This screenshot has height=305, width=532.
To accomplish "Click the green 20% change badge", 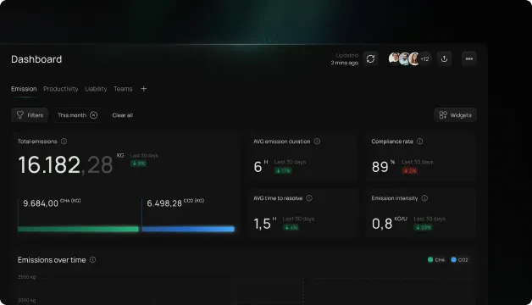I will pyautogui.click(x=423, y=227).
